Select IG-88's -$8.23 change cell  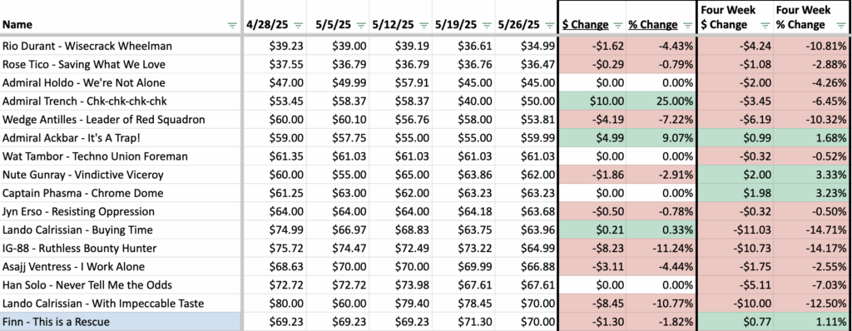pos(592,249)
